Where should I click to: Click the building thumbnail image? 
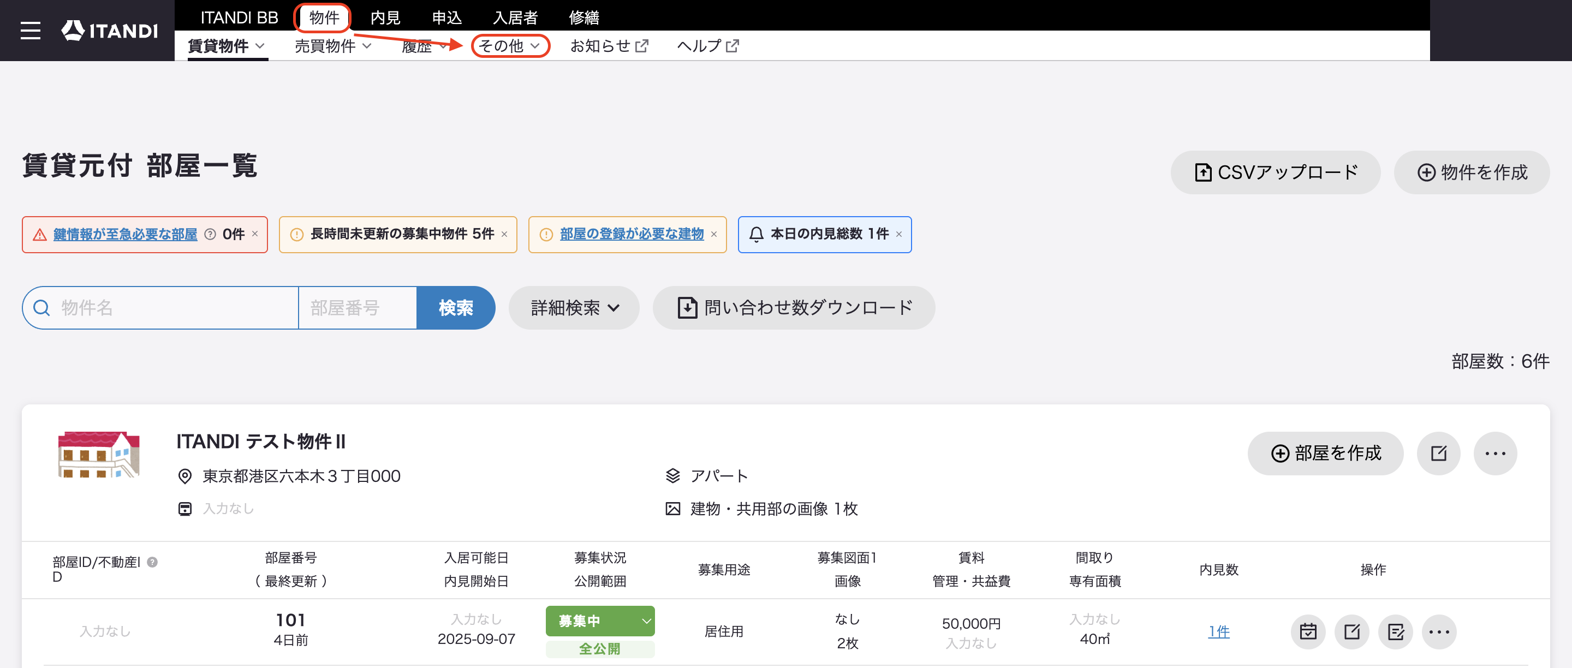(x=99, y=455)
